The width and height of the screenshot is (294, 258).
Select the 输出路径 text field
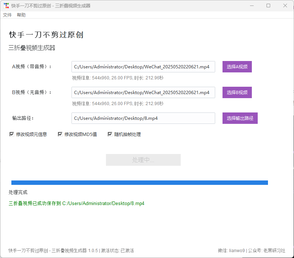(x=143, y=118)
